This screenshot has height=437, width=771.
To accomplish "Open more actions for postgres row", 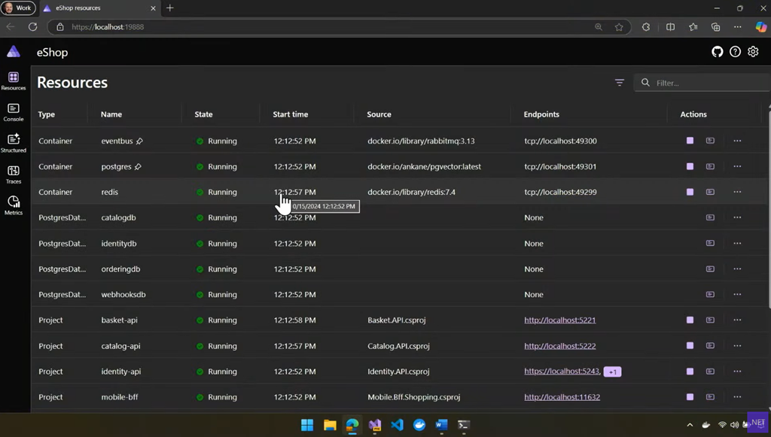I will [x=737, y=166].
